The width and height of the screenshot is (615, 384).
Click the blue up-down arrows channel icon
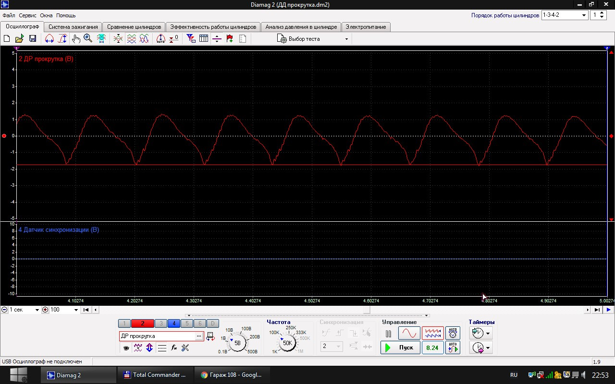[x=149, y=348]
